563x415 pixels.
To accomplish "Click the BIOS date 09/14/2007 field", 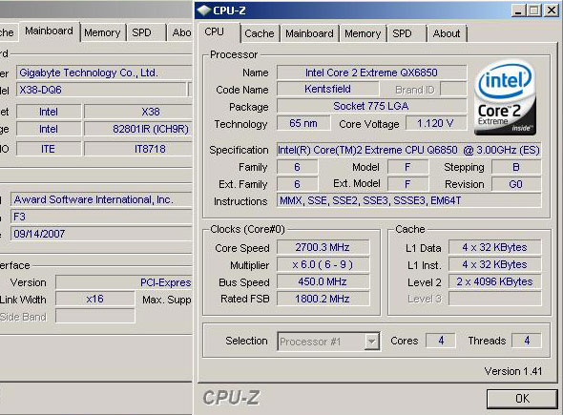I will [101, 234].
